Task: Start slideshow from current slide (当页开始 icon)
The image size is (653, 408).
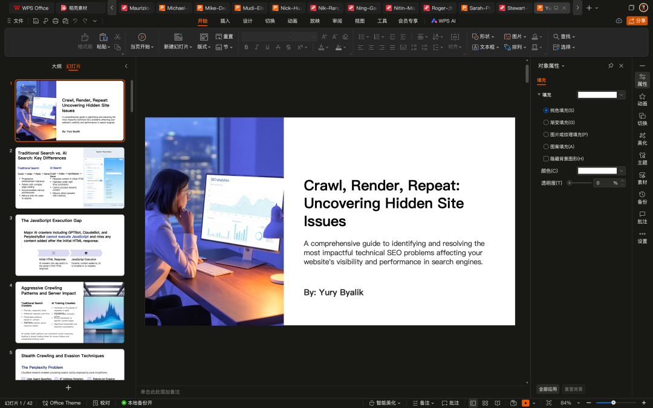Action: (141, 37)
